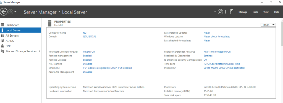Open the notifications flag icon
This screenshot has height=103, width=283.
(x=231, y=12)
